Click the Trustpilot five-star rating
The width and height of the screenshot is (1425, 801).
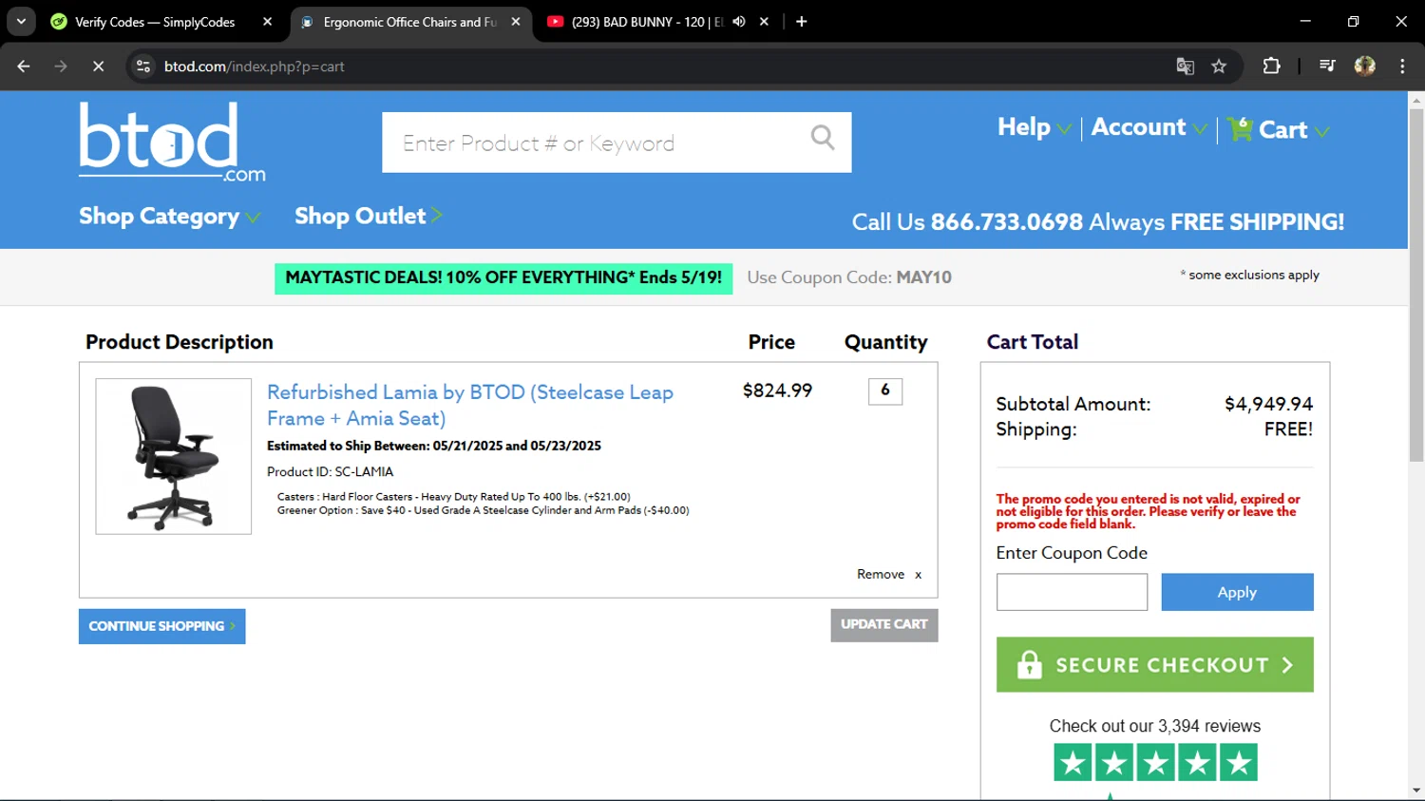[x=1155, y=762]
